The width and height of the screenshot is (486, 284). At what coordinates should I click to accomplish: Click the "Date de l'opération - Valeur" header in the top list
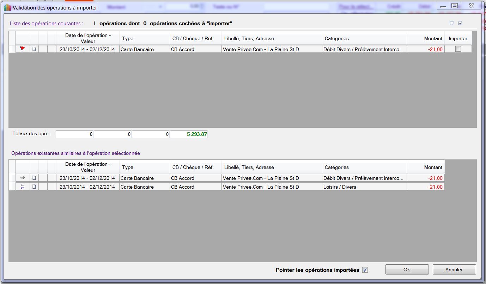[88, 38]
